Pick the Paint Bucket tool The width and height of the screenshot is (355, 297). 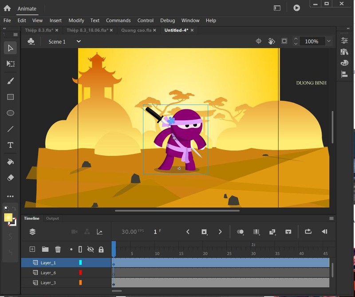point(11,162)
